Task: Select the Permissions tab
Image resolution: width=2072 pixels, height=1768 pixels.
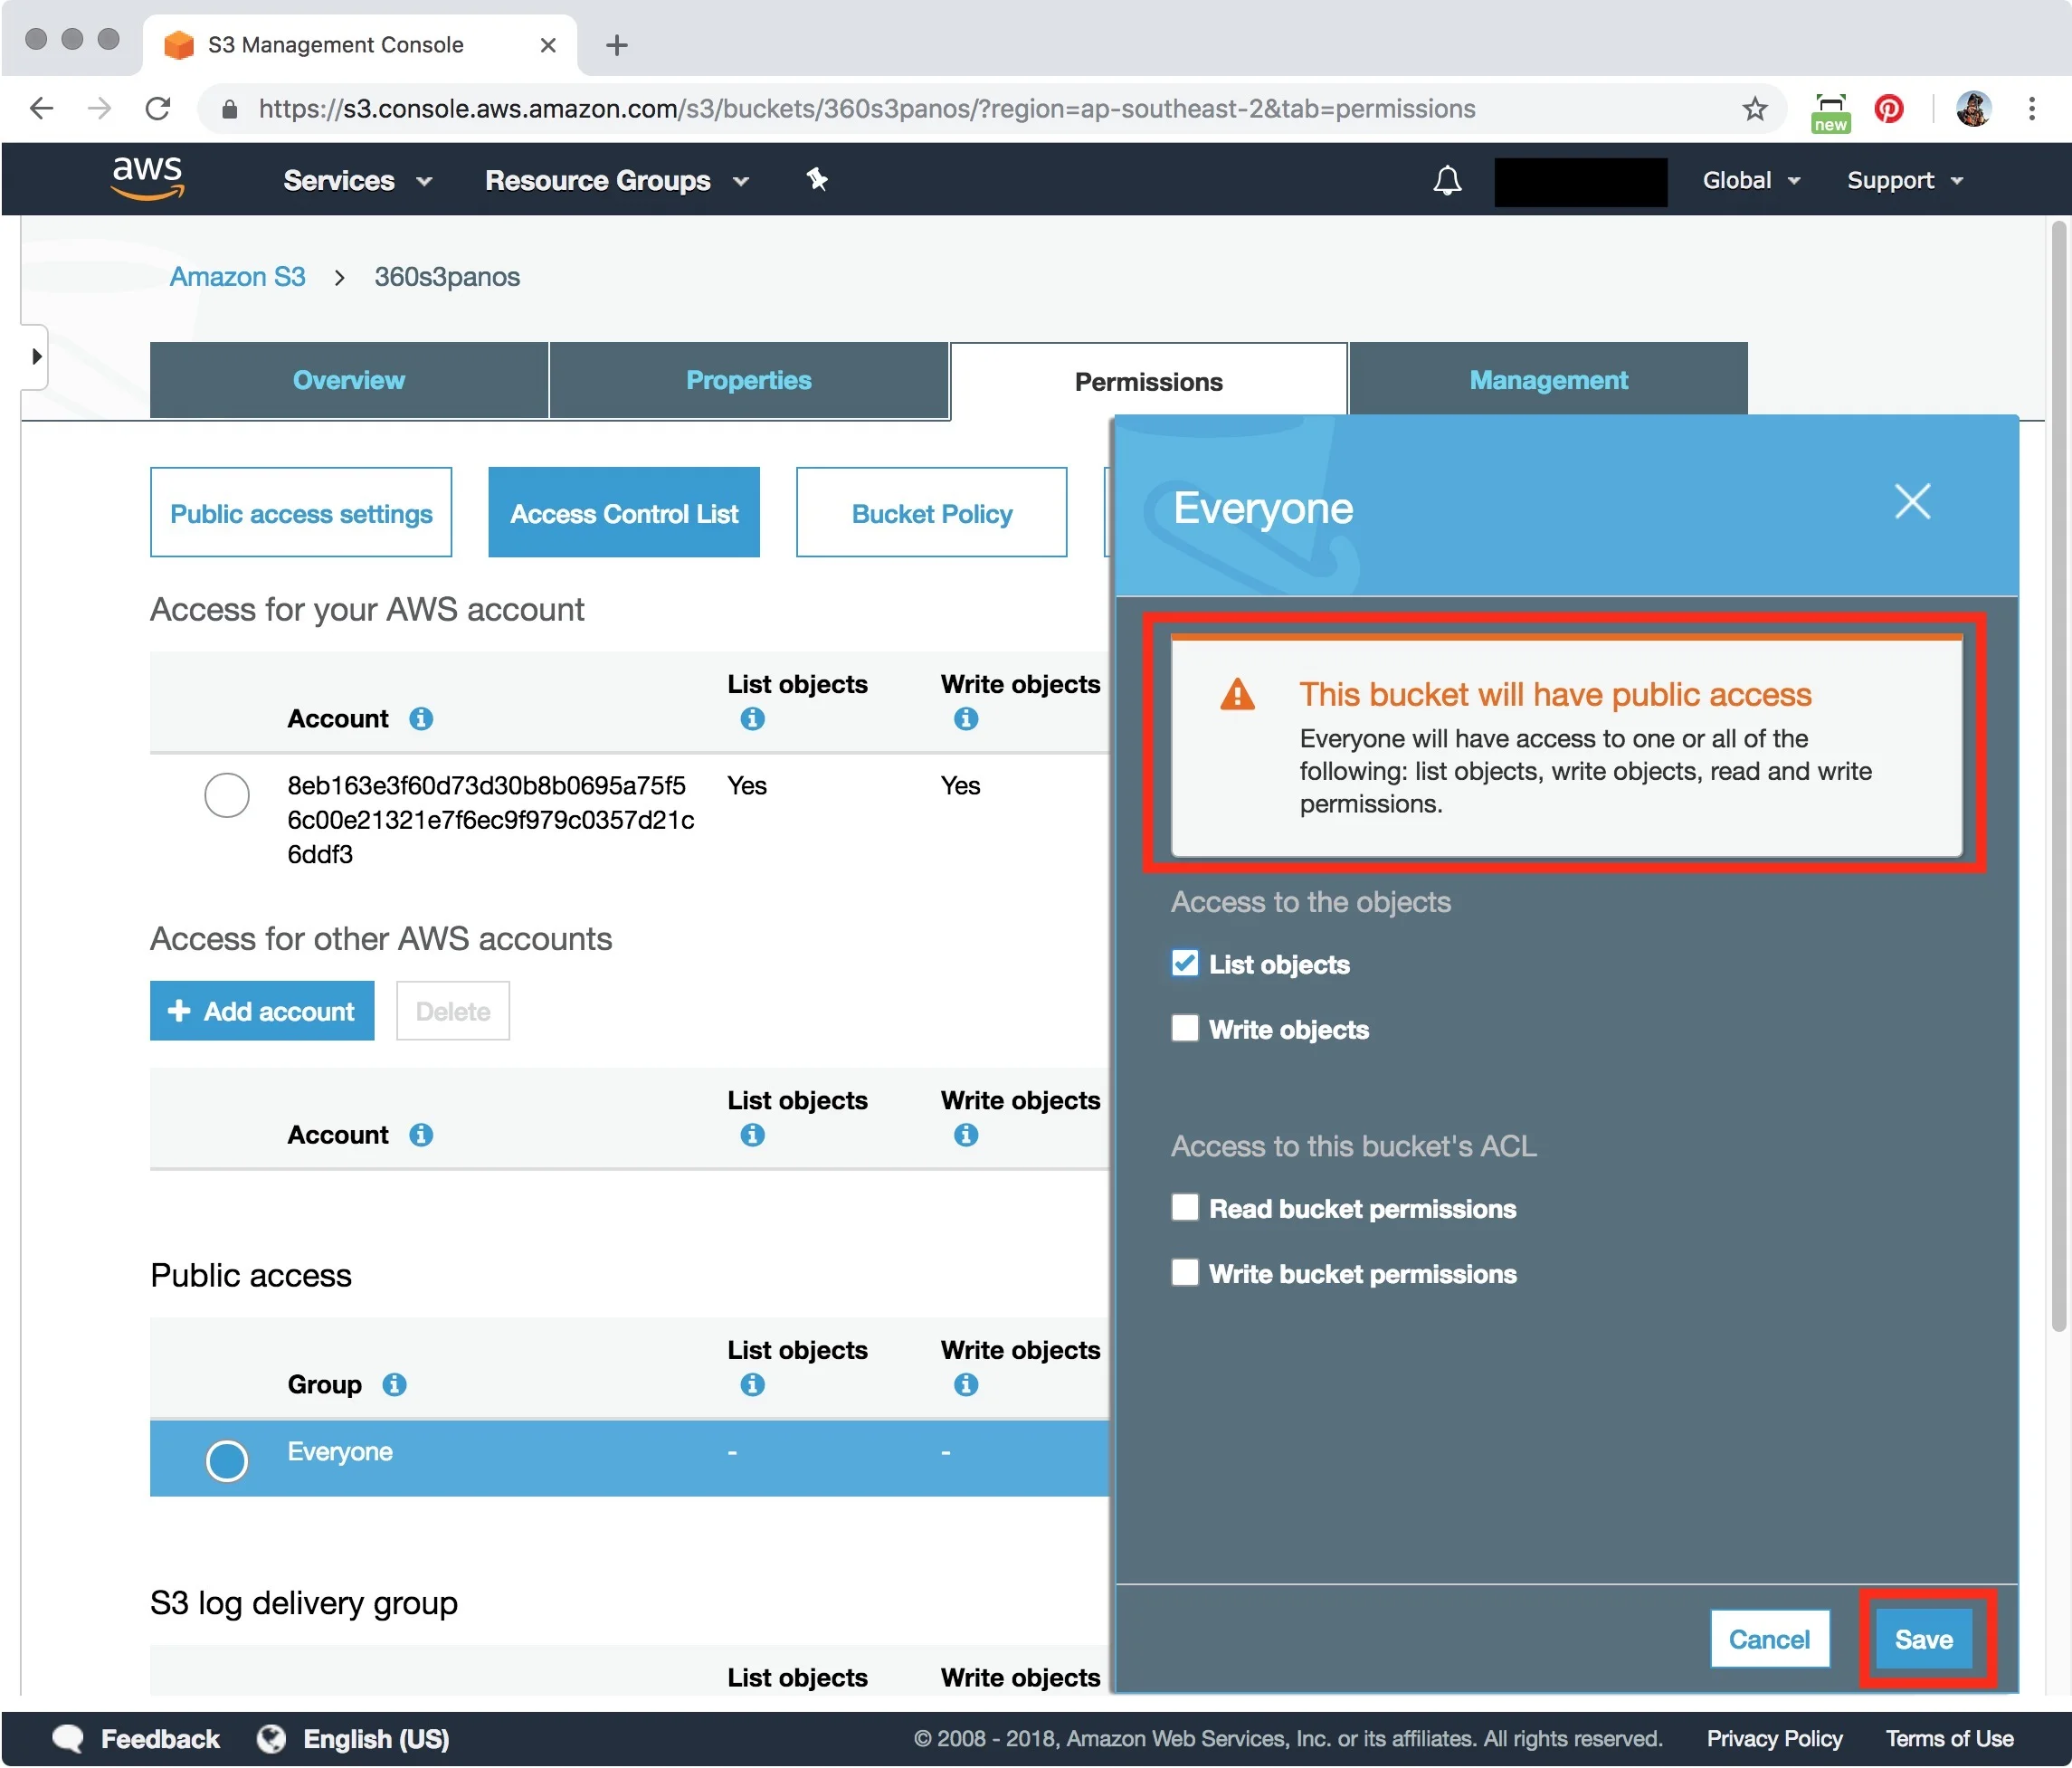Action: pyautogui.click(x=1148, y=381)
